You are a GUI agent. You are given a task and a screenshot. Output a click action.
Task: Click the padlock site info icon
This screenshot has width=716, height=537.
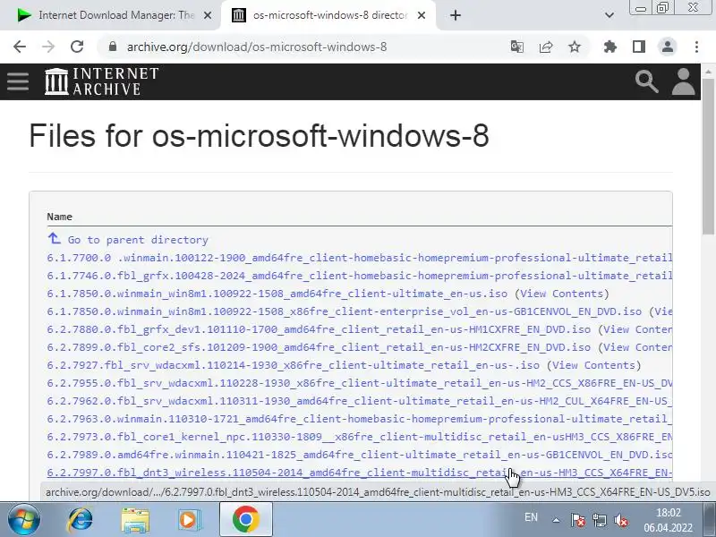(113, 47)
